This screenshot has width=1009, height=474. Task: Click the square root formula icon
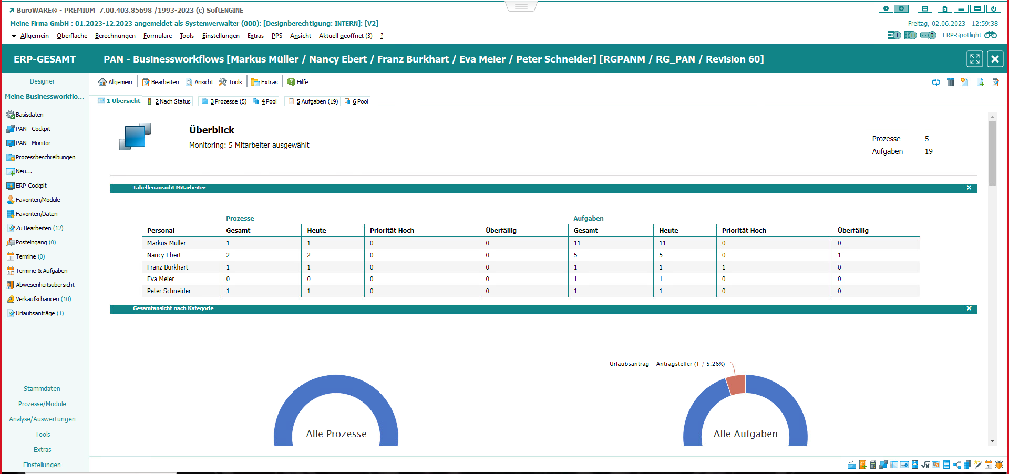(925, 465)
